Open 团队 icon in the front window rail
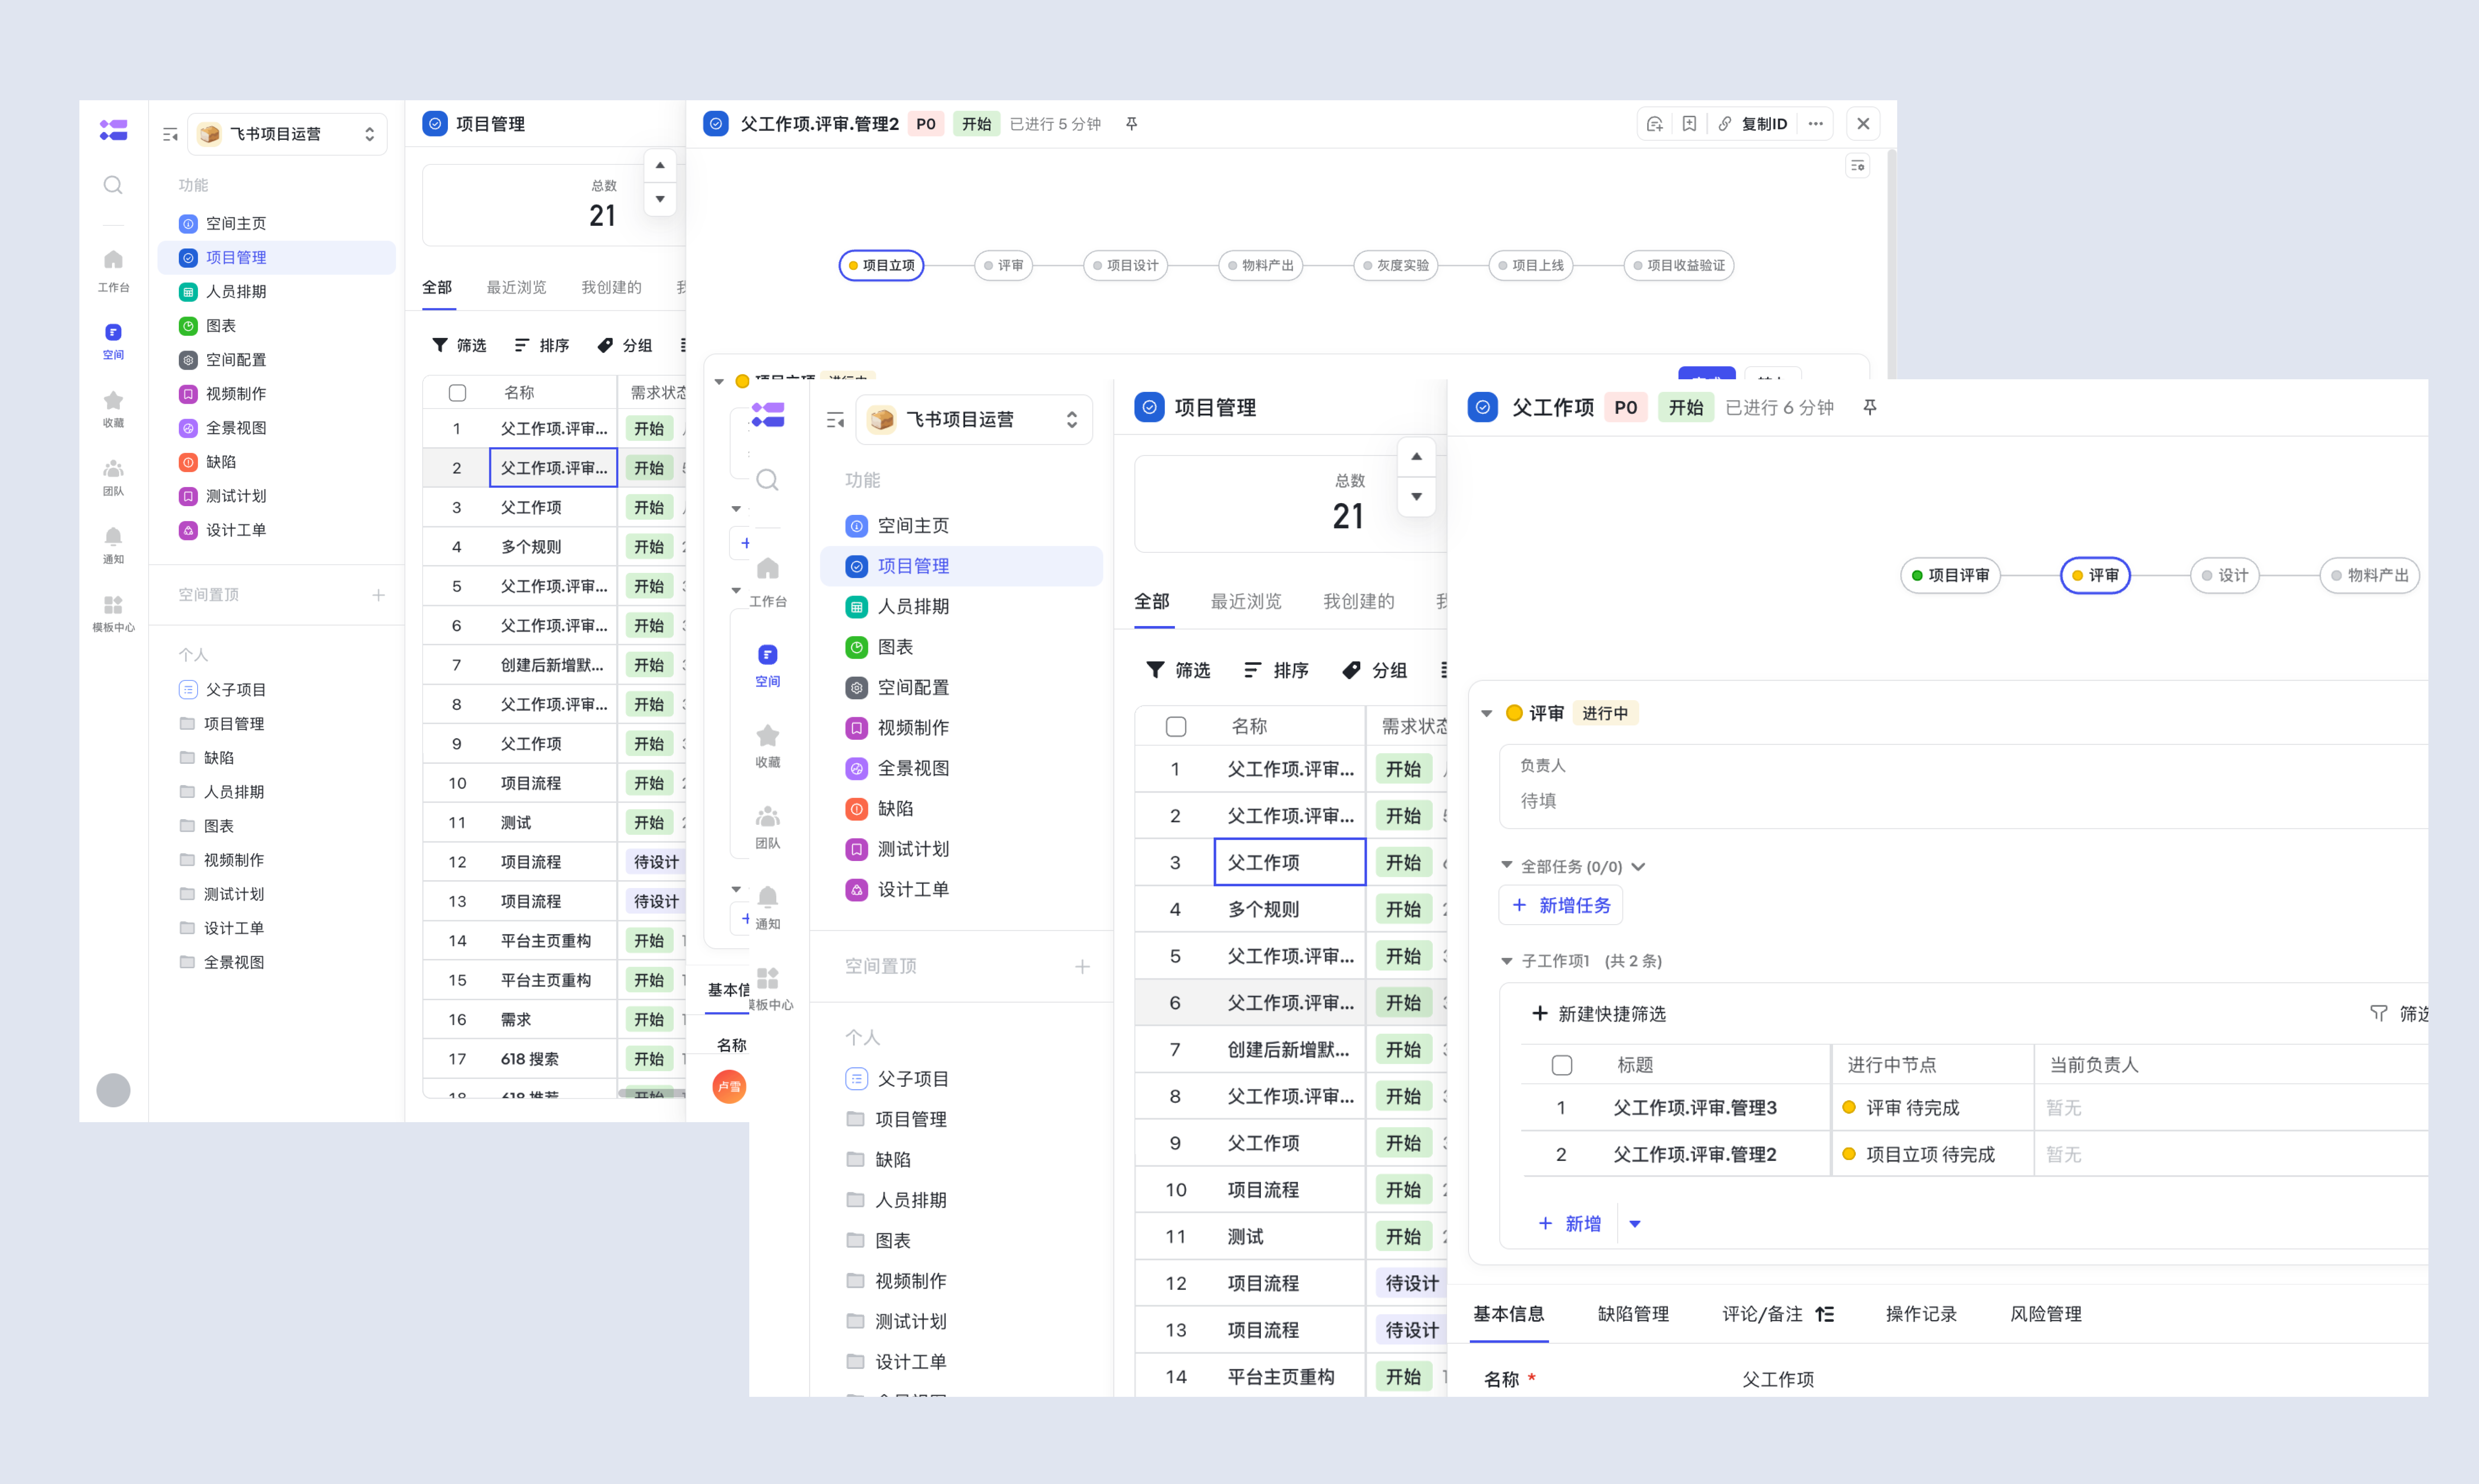The width and height of the screenshot is (2479, 1484). (x=767, y=817)
